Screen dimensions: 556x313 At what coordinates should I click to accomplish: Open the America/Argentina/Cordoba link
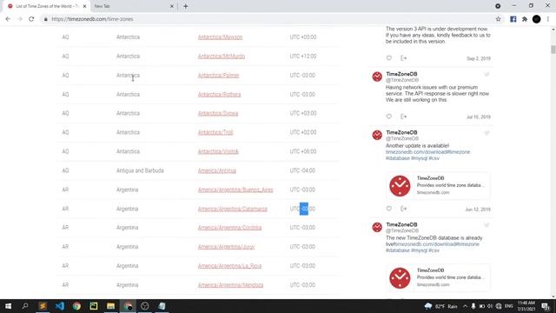(229, 228)
